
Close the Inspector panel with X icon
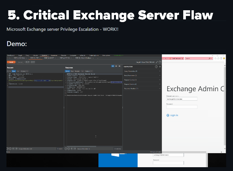click(160, 66)
